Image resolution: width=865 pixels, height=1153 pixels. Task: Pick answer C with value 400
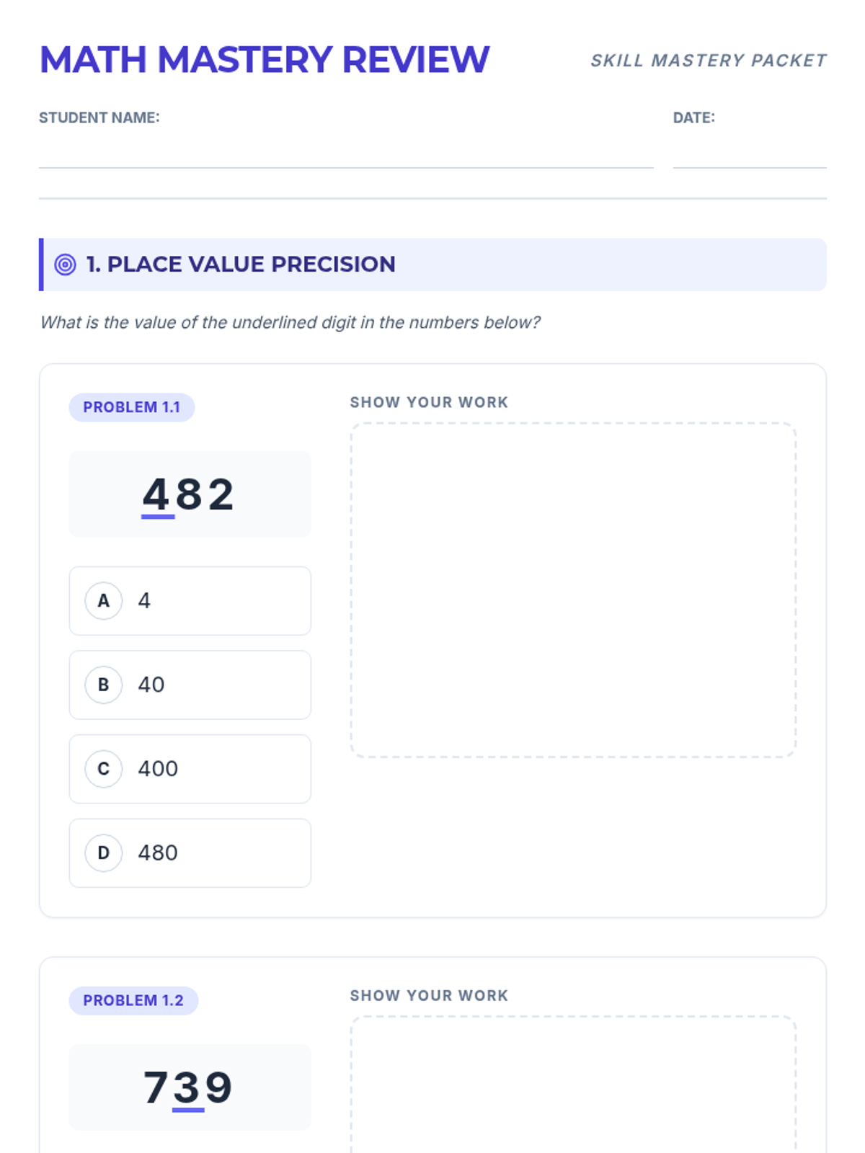pyautogui.click(x=190, y=769)
